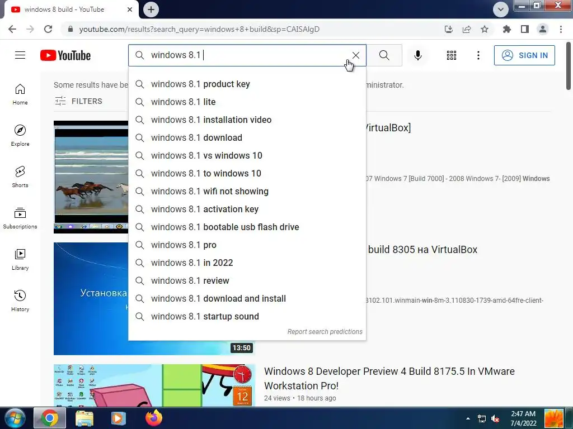
Task: Share this page from the address bar
Action: coord(467,29)
